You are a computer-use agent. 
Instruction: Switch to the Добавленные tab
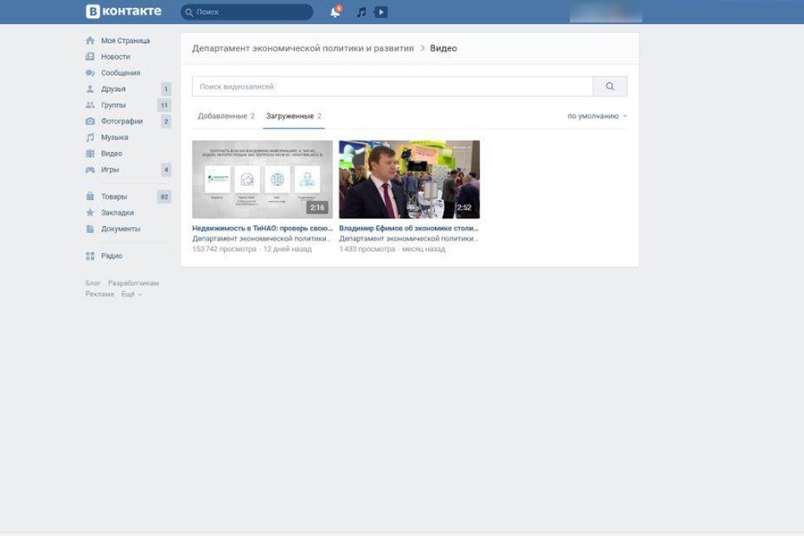click(225, 116)
